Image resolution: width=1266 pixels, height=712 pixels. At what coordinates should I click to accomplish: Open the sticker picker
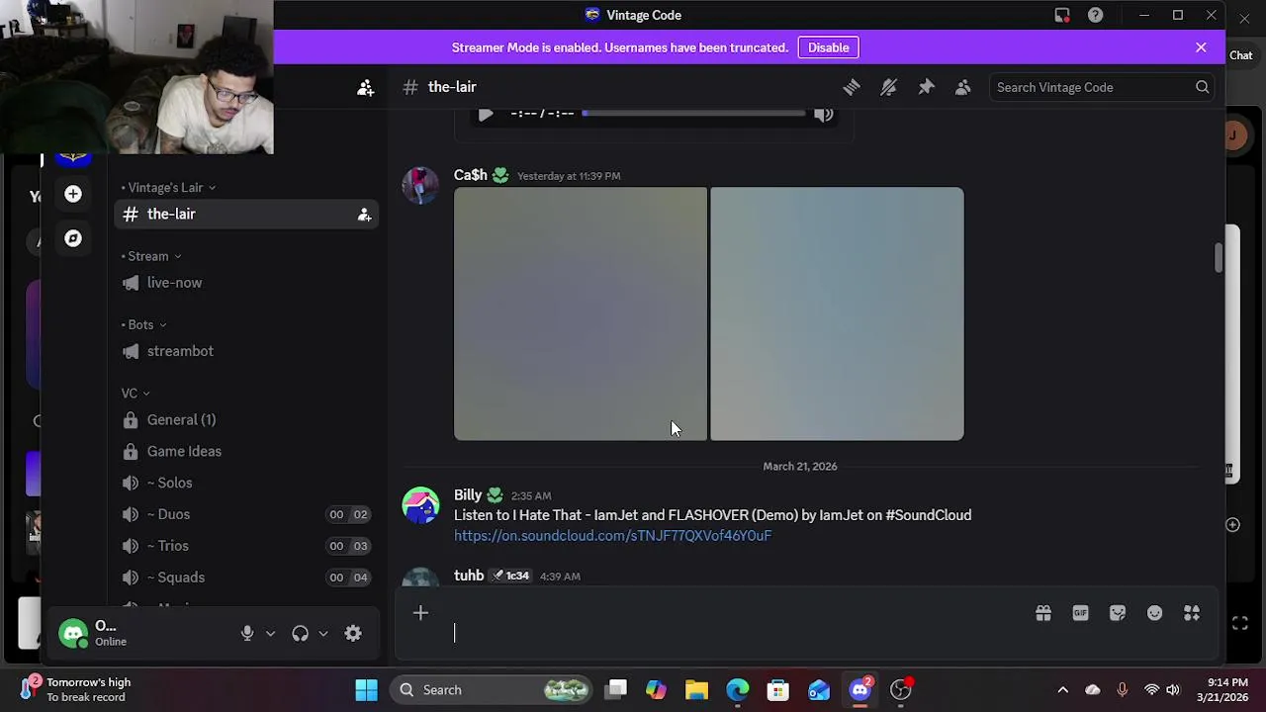[1118, 613]
